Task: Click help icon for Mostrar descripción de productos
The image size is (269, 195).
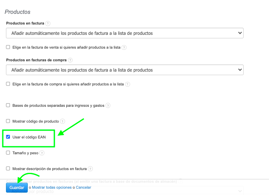Action: tap(90, 169)
